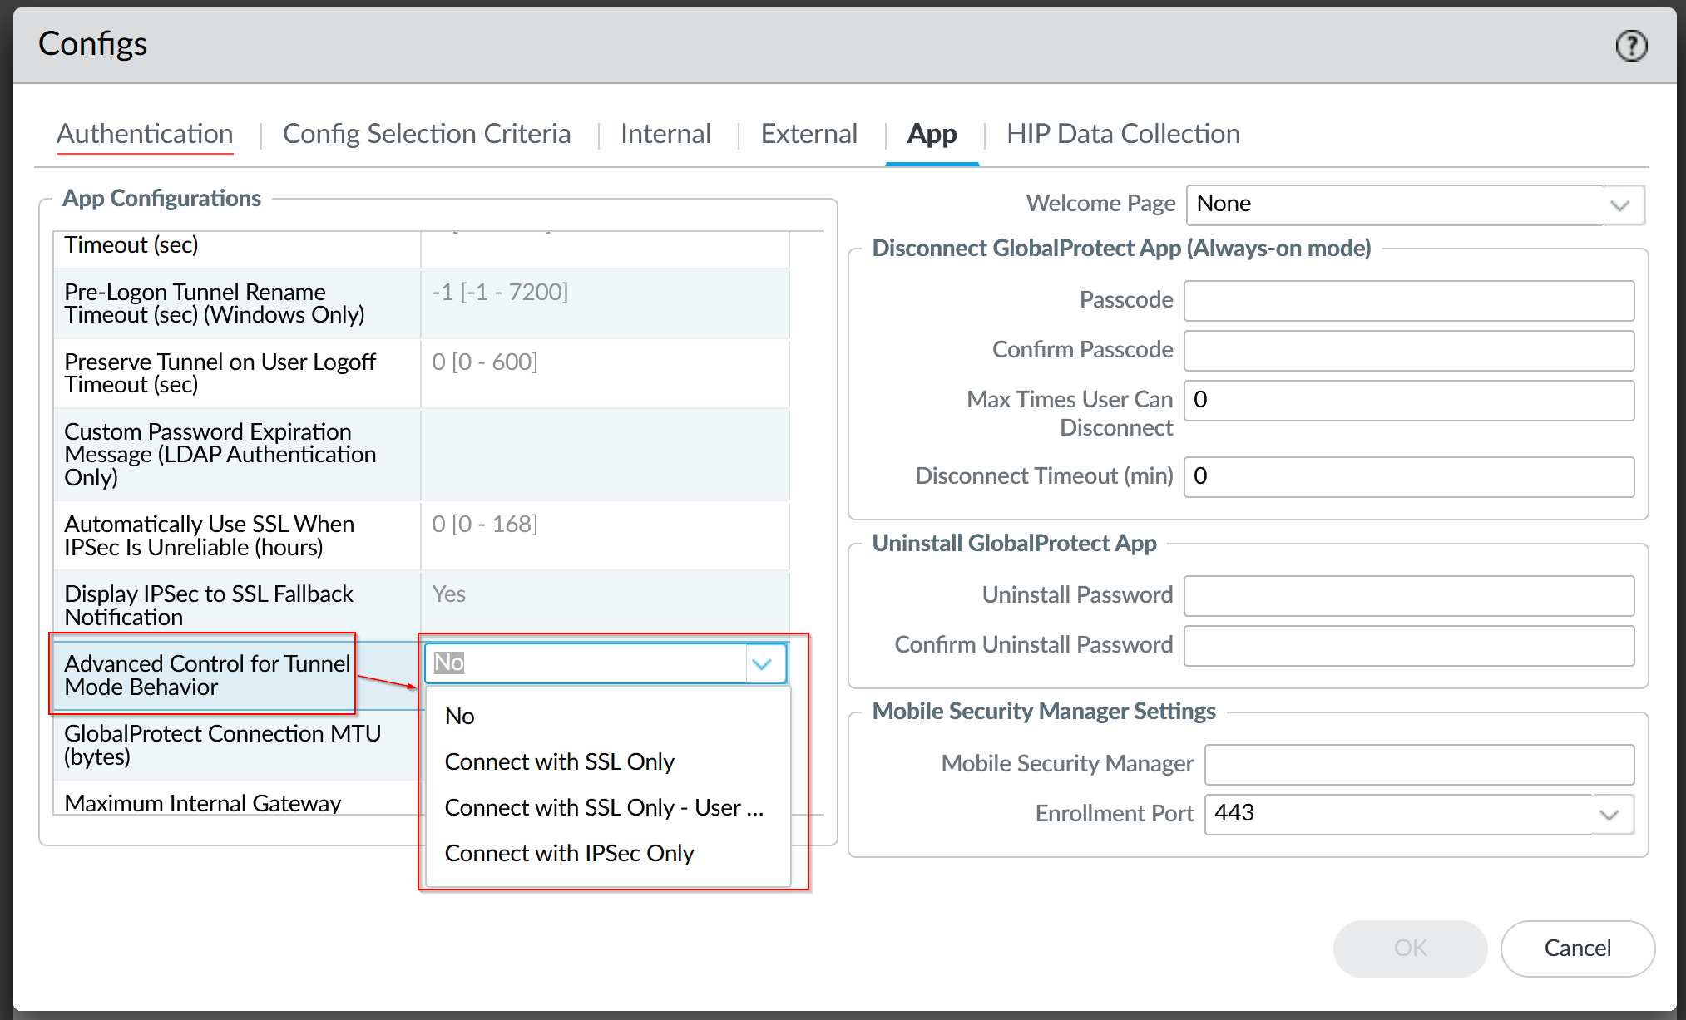1686x1020 pixels.
Task: Click the Disconnect Timeout (min) field
Action: pos(1408,477)
